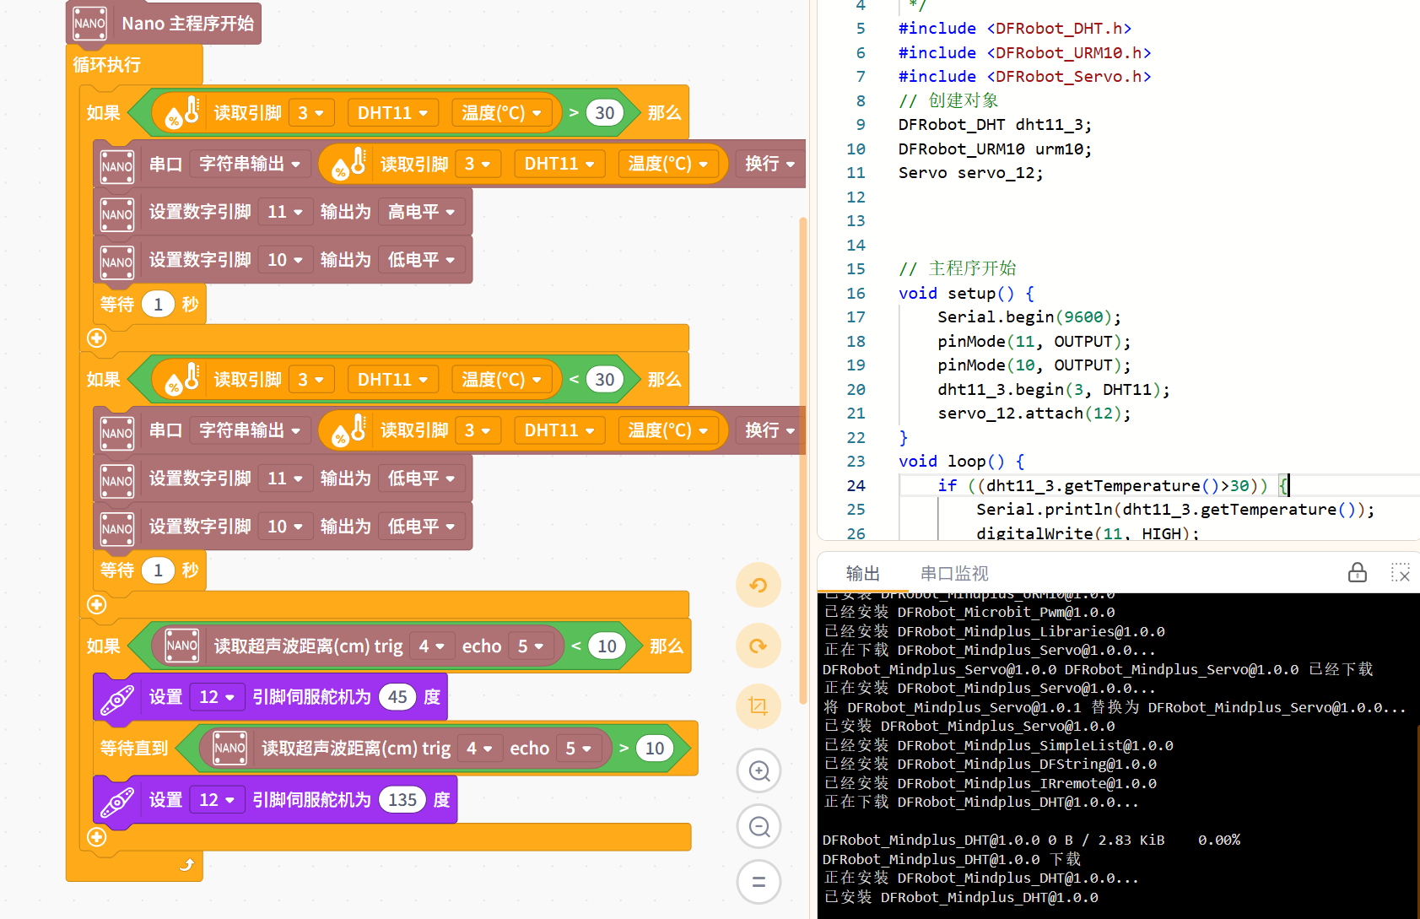Open 高电平 level dropdown for pin 11
This screenshot has height=919, width=1420.
(x=420, y=212)
